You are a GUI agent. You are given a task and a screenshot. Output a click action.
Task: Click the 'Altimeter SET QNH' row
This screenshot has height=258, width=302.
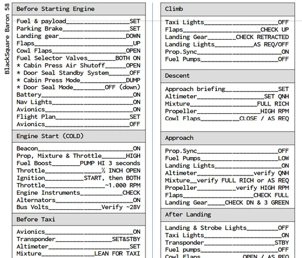[227, 96]
